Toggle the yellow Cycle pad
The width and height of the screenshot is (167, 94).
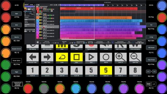coord(62,58)
